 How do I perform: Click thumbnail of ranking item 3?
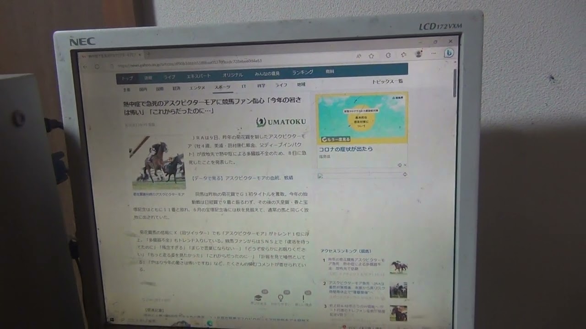(x=398, y=313)
